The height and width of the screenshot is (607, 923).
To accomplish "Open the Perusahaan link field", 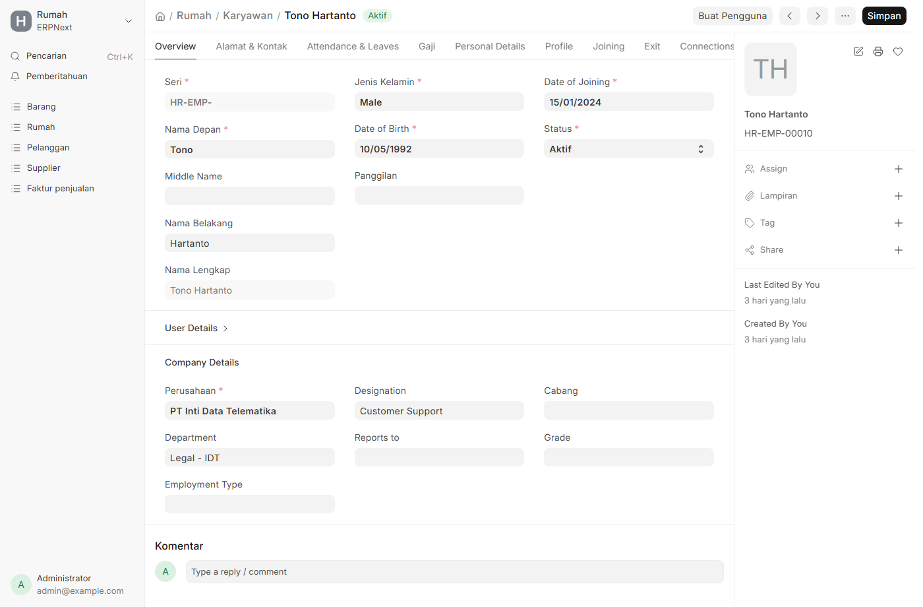I will coord(250,411).
